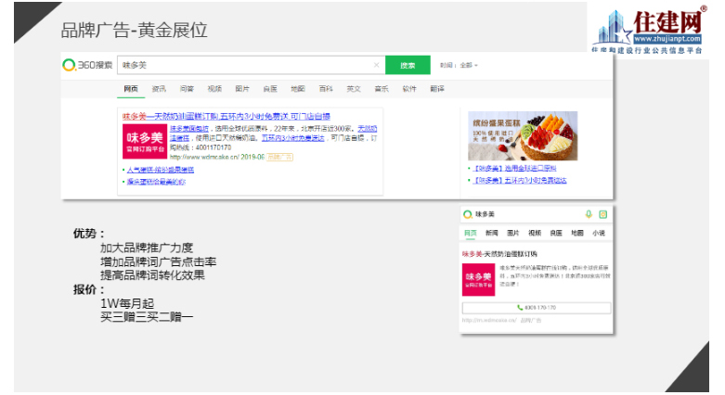
Task: Click inside the desktop search input field
Action: pos(241,66)
